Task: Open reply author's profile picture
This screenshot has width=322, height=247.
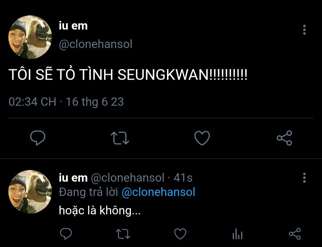Action: tap(30, 192)
